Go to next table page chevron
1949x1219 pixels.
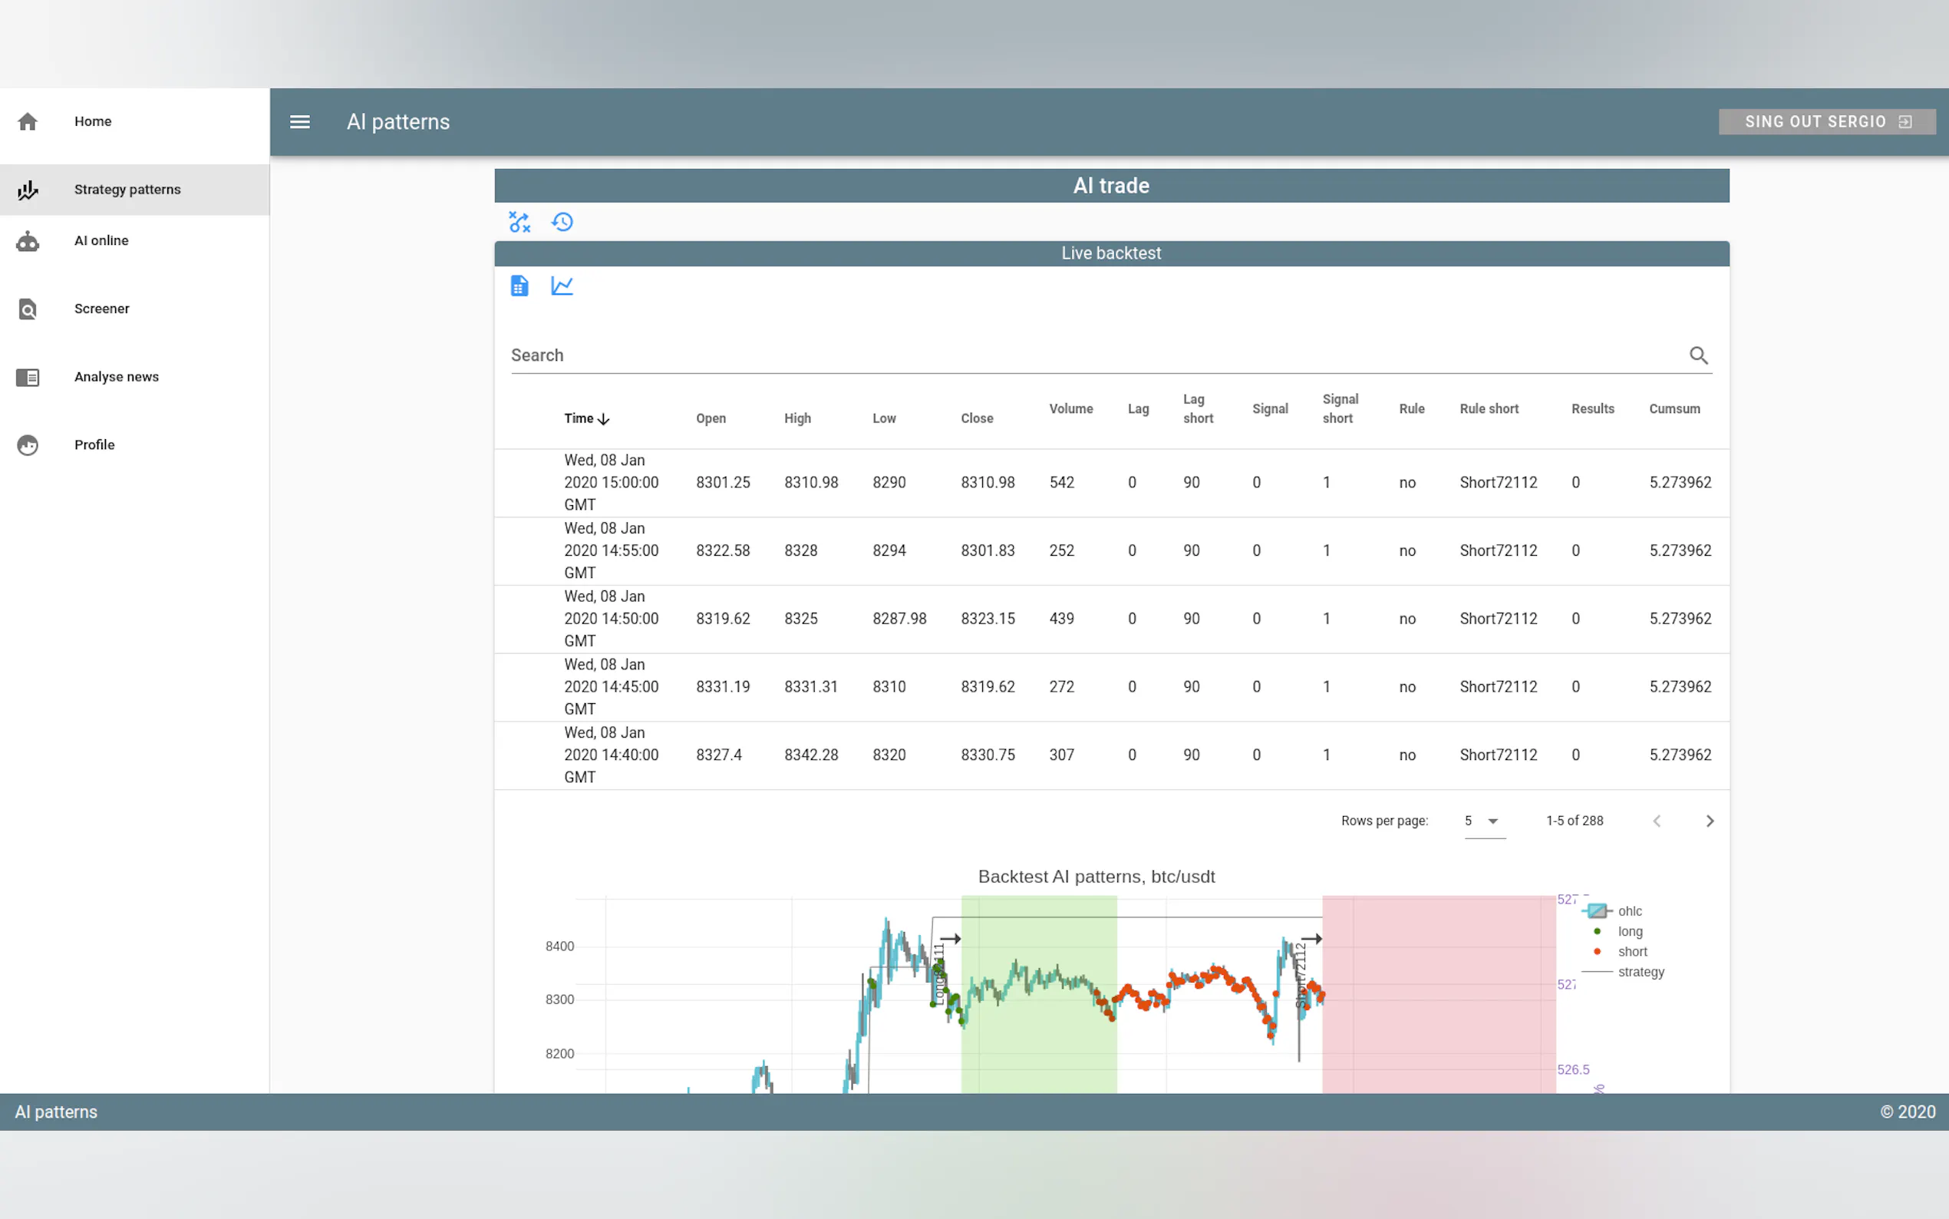1710,821
